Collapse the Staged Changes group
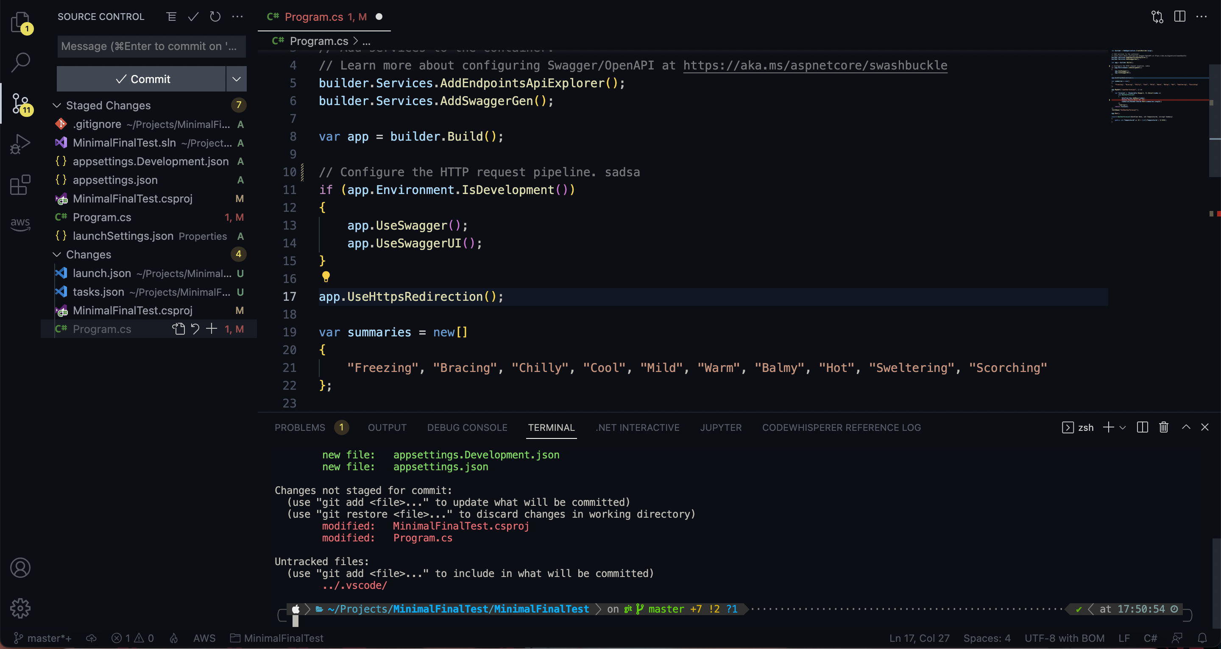 (x=57, y=105)
